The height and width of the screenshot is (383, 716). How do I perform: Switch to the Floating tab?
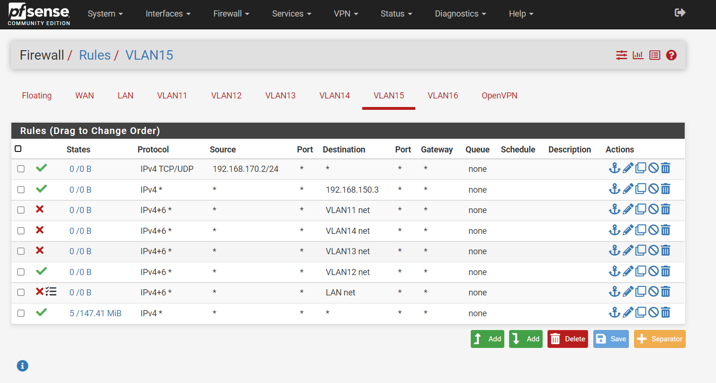pyautogui.click(x=37, y=96)
